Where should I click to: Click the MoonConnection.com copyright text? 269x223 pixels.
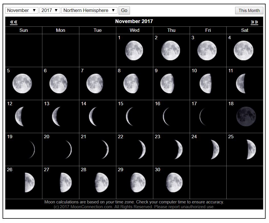(134, 207)
